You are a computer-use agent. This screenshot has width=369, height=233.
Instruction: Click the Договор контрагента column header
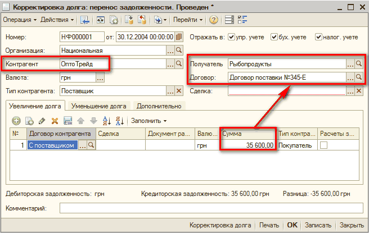click(61, 134)
